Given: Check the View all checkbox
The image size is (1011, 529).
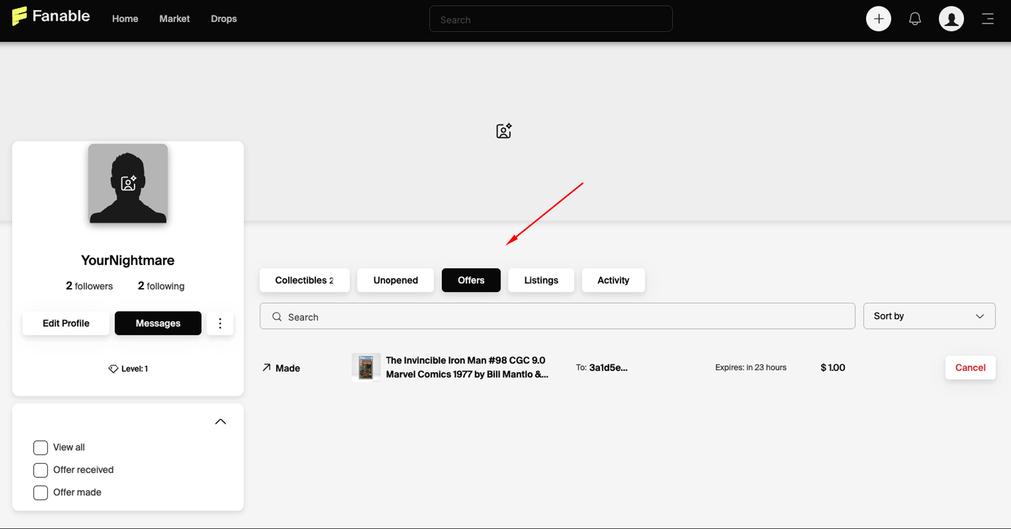Looking at the screenshot, I should tap(41, 447).
